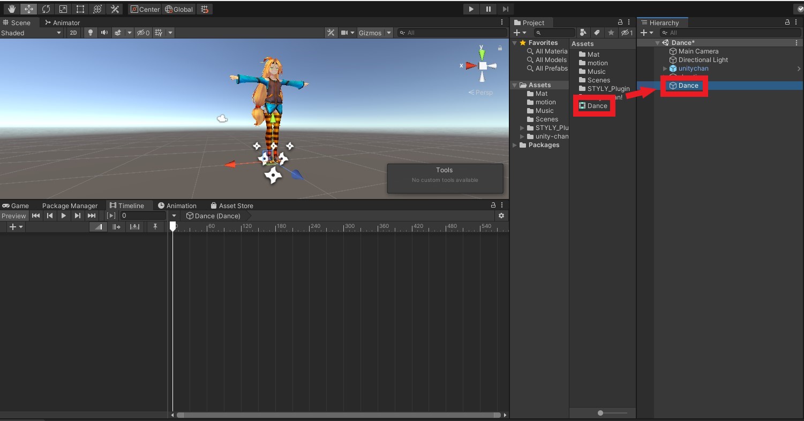Viewport: 804px width, 421px height.
Task: Open the Asset Store tab
Action: pyautogui.click(x=232, y=205)
